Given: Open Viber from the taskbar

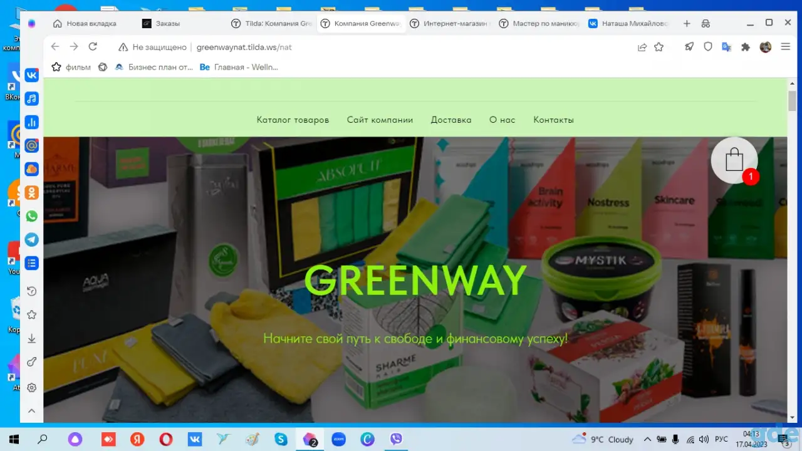Looking at the screenshot, I should [396, 439].
